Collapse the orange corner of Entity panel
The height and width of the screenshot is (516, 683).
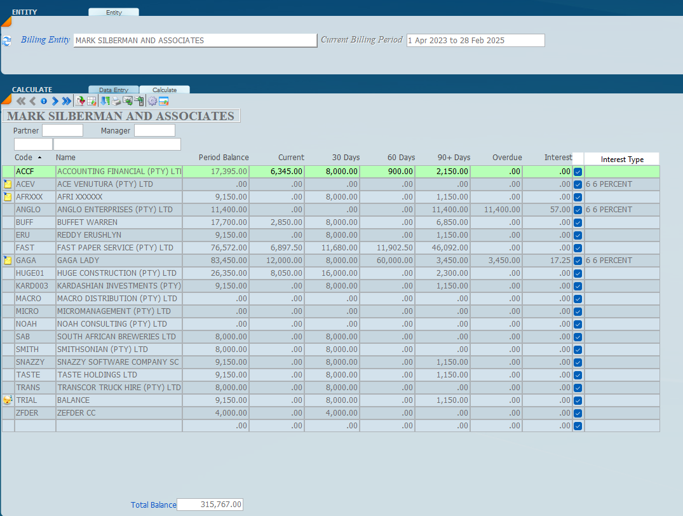pyautogui.click(x=6, y=22)
